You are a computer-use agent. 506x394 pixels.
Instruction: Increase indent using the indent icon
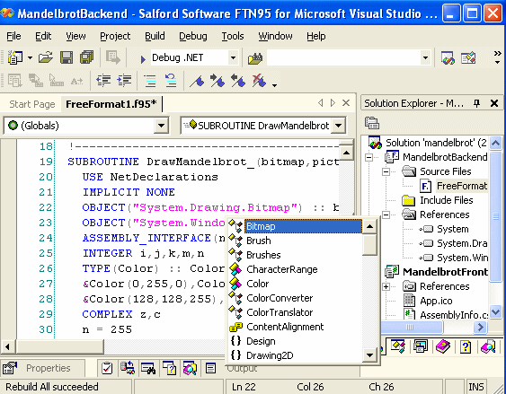(x=124, y=80)
